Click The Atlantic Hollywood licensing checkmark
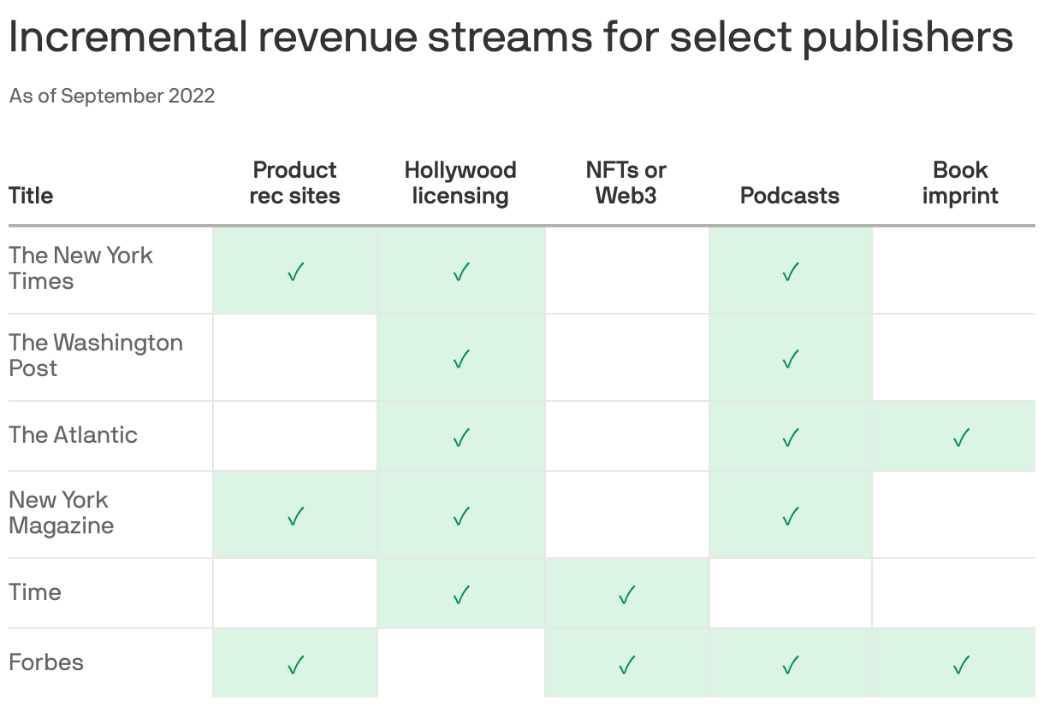 click(461, 438)
